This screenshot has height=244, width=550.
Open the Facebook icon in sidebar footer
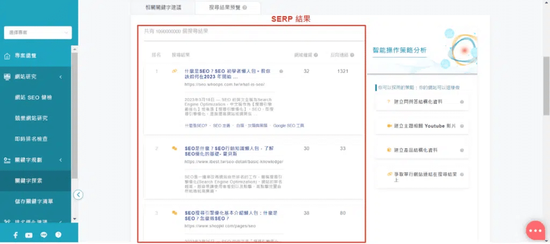pos(15,235)
